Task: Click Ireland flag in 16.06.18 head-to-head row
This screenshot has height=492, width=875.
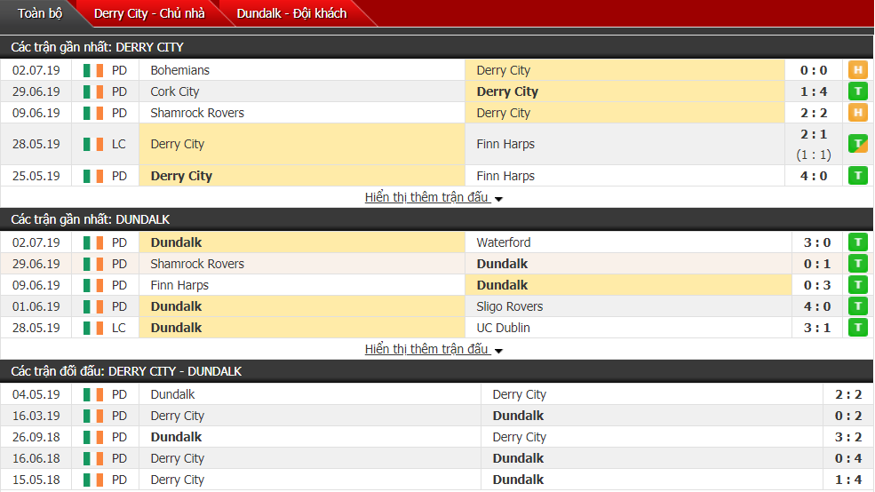Action: point(93,458)
